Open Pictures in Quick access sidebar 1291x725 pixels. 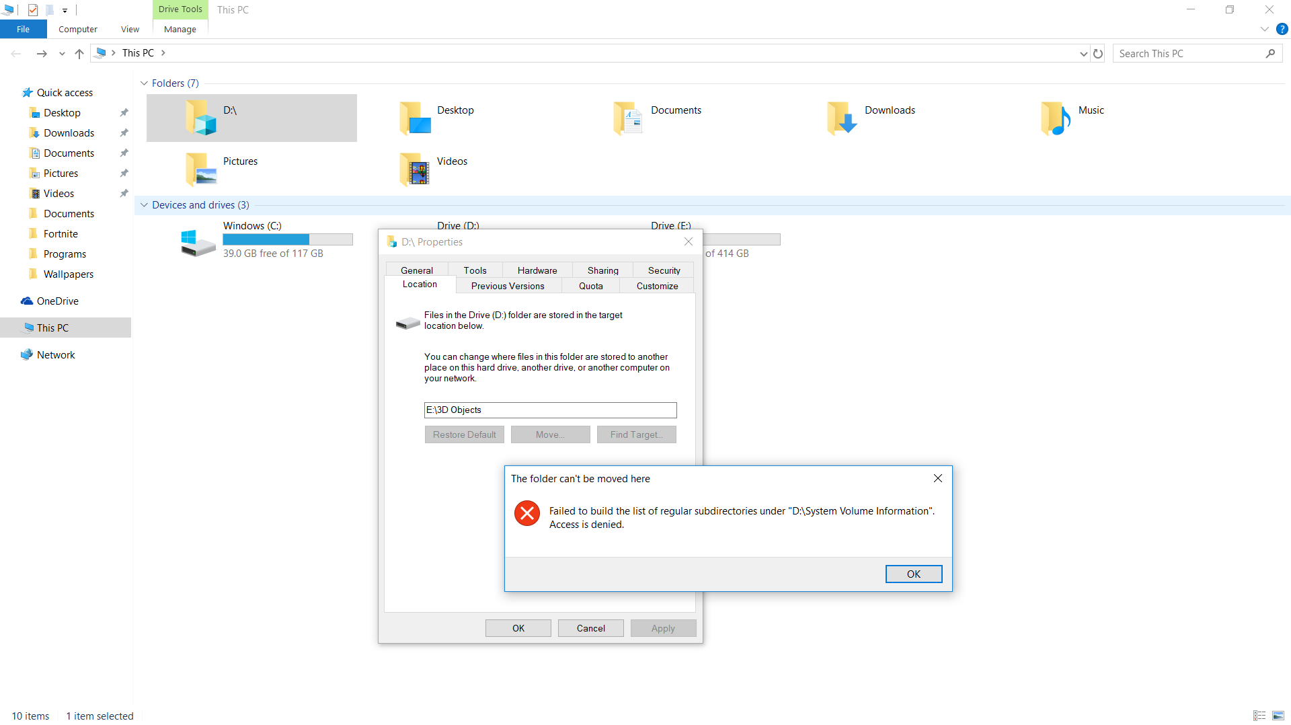(x=61, y=174)
